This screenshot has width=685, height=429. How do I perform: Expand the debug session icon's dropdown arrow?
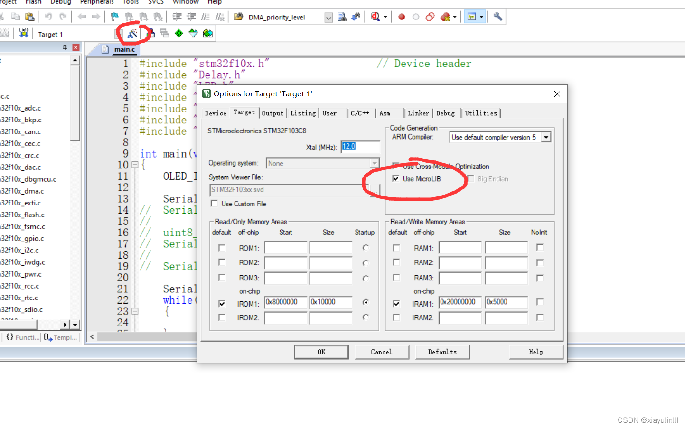pos(385,17)
